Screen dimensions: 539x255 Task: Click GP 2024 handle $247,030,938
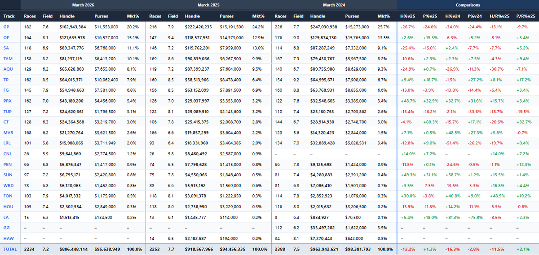pos(323,27)
